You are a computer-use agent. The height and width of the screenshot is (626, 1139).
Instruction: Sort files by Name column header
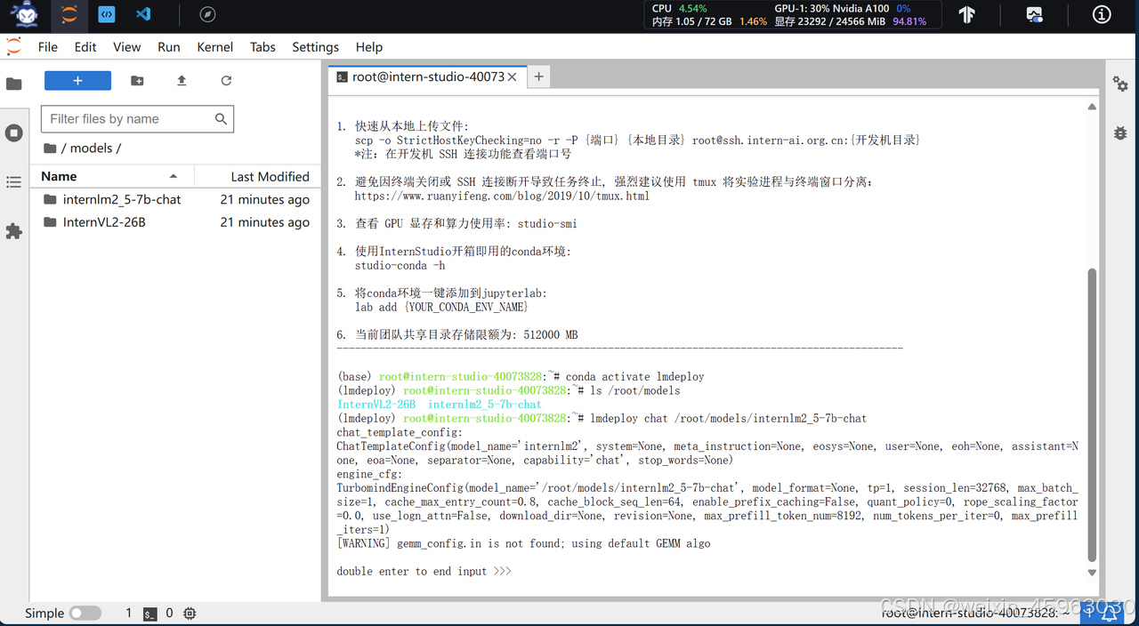click(111, 176)
